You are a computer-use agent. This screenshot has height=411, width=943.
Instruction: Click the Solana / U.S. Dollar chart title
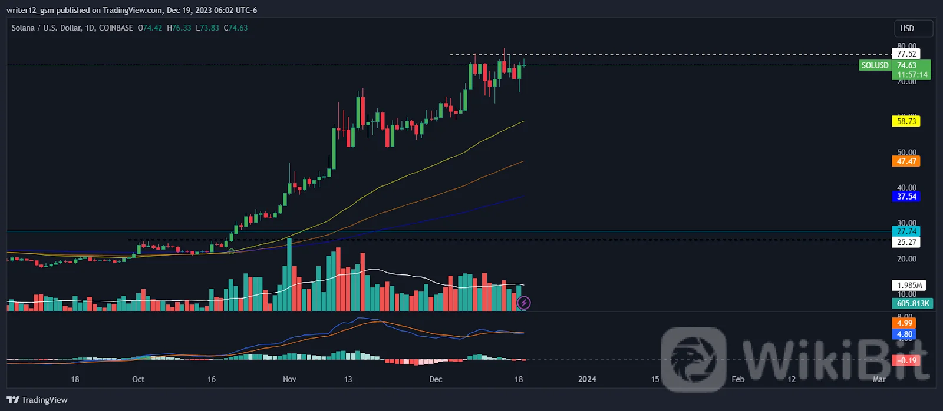click(72, 28)
